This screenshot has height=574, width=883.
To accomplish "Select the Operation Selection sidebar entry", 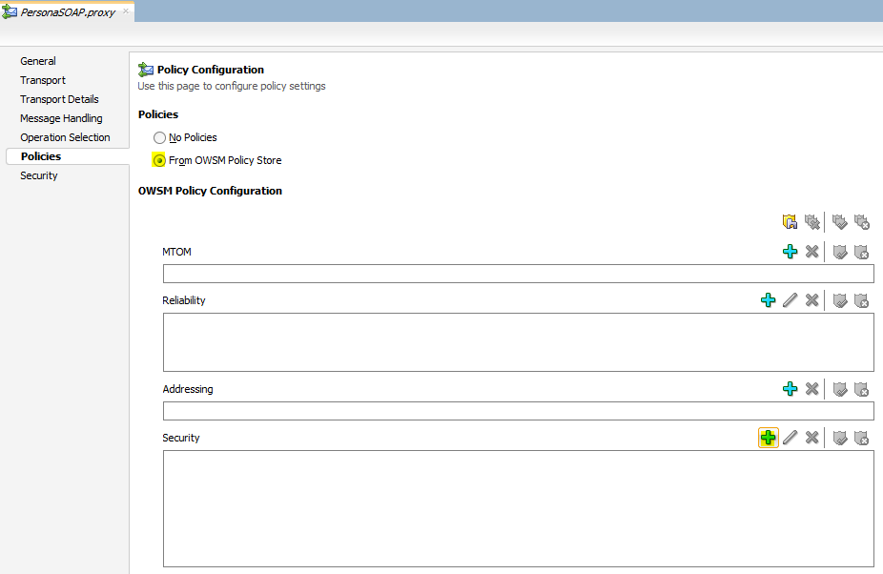I will 65,136.
